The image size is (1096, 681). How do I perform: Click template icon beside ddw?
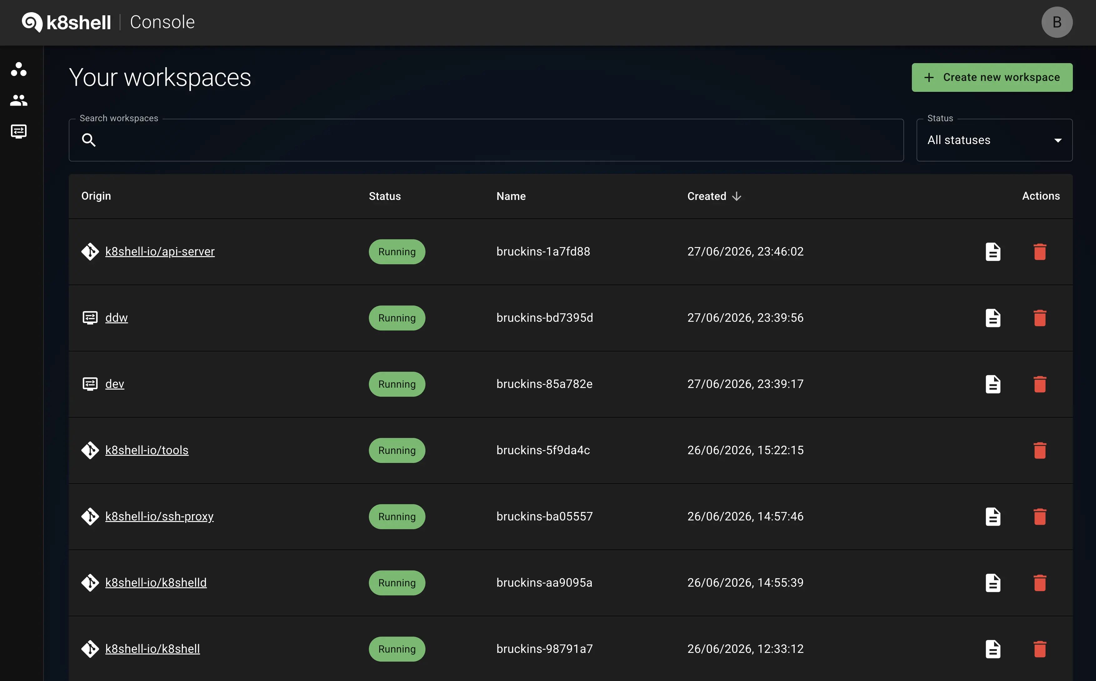(x=90, y=318)
